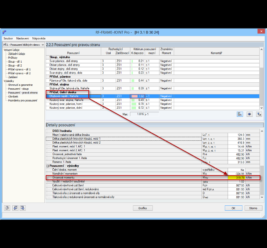Click the result diagram icon button
Image resolution: width=267 pixels, height=248 pixels.
coord(240,114)
